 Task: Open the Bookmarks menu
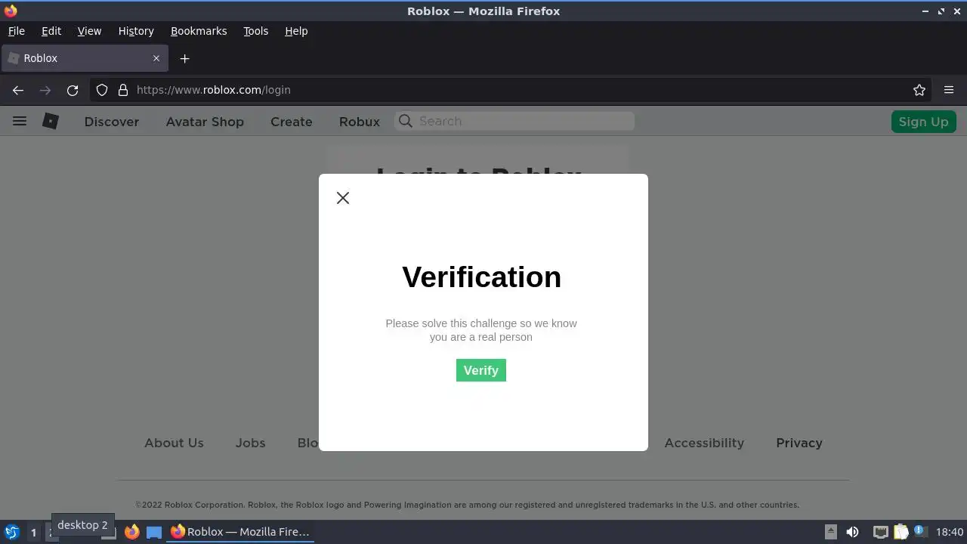coord(199,31)
